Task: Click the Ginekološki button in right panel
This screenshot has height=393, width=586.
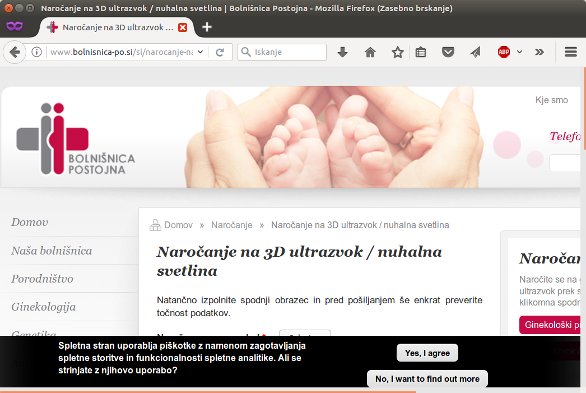Action: click(x=550, y=325)
